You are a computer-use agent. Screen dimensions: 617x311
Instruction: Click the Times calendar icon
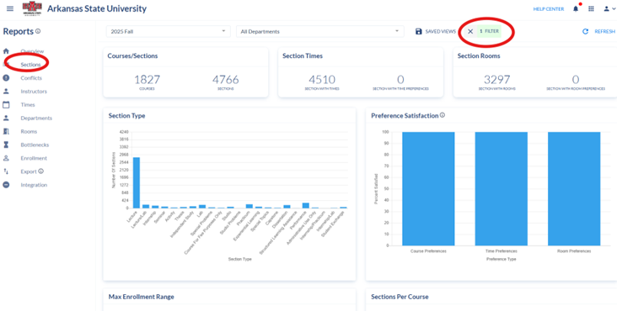(6, 105)
